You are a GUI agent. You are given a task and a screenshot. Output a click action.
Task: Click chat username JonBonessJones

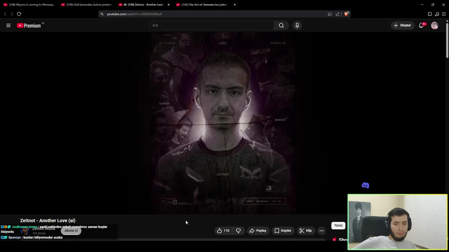pos(25,227)
